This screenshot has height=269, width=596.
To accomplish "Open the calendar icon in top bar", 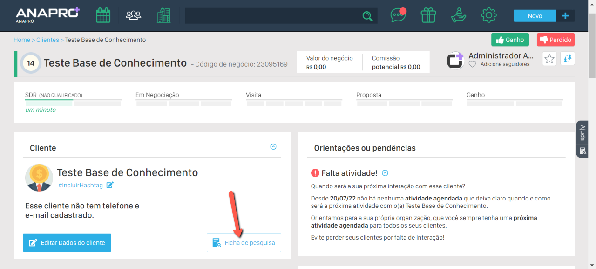I will click(x=103, y=16).
